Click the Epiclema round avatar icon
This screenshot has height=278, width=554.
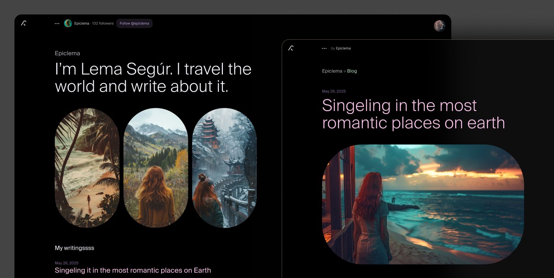pyautogui.click(x=68, y=23)
